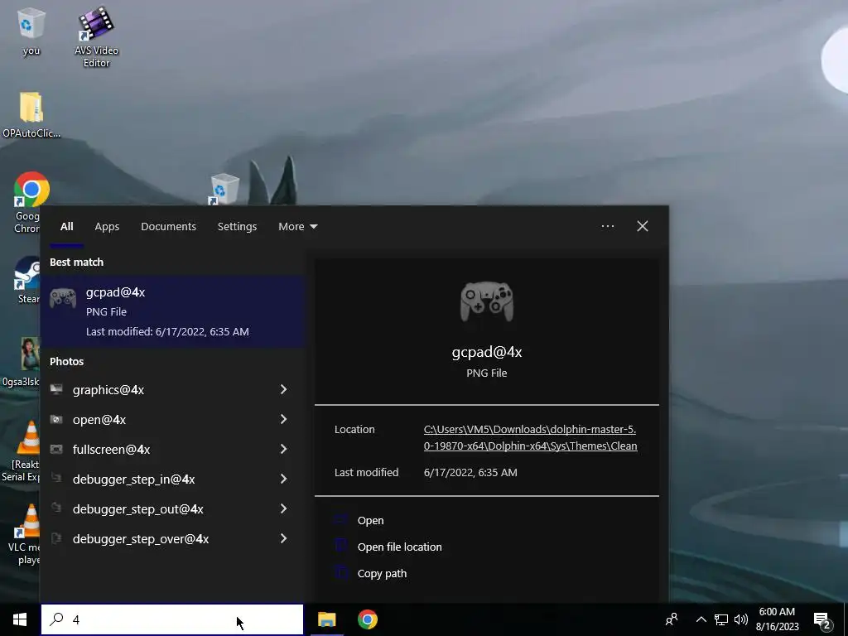Select the VLC media player desktop shortcut

coord(26,534)
